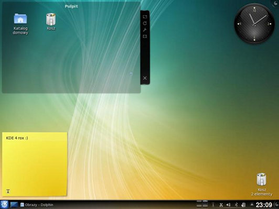Click the maximize icon on the Pulpit applet handle

(x=145, y=36)
